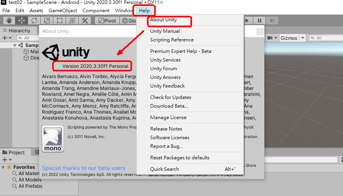The width and height of the screenshot is (343, 196).
Task: Open the Project create plus dropdown
Action: click(7, 160)
